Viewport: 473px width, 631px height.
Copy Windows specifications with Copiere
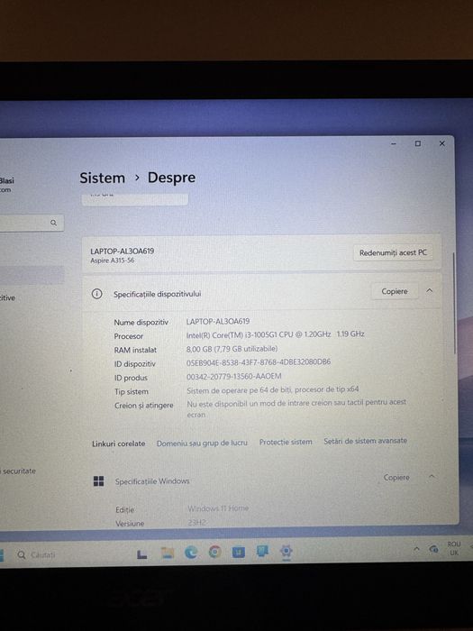pyautogui.click(x=396, y=477)
